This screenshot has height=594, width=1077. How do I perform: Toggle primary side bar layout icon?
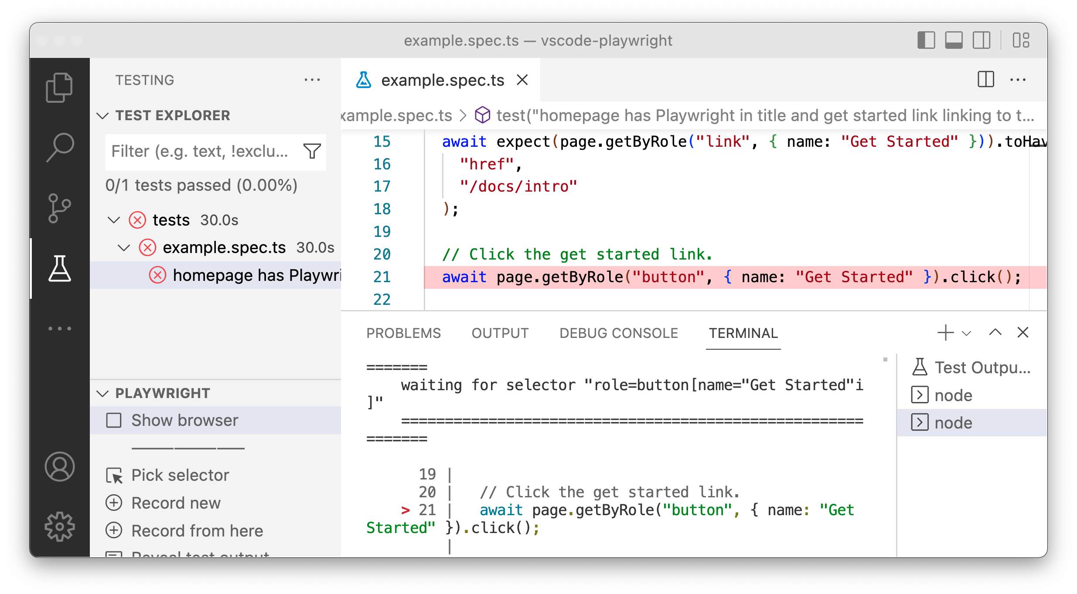coord(926,40)
